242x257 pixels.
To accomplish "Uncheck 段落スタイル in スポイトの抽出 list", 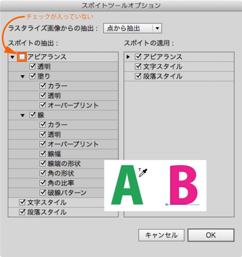I will tap(22, 212).
